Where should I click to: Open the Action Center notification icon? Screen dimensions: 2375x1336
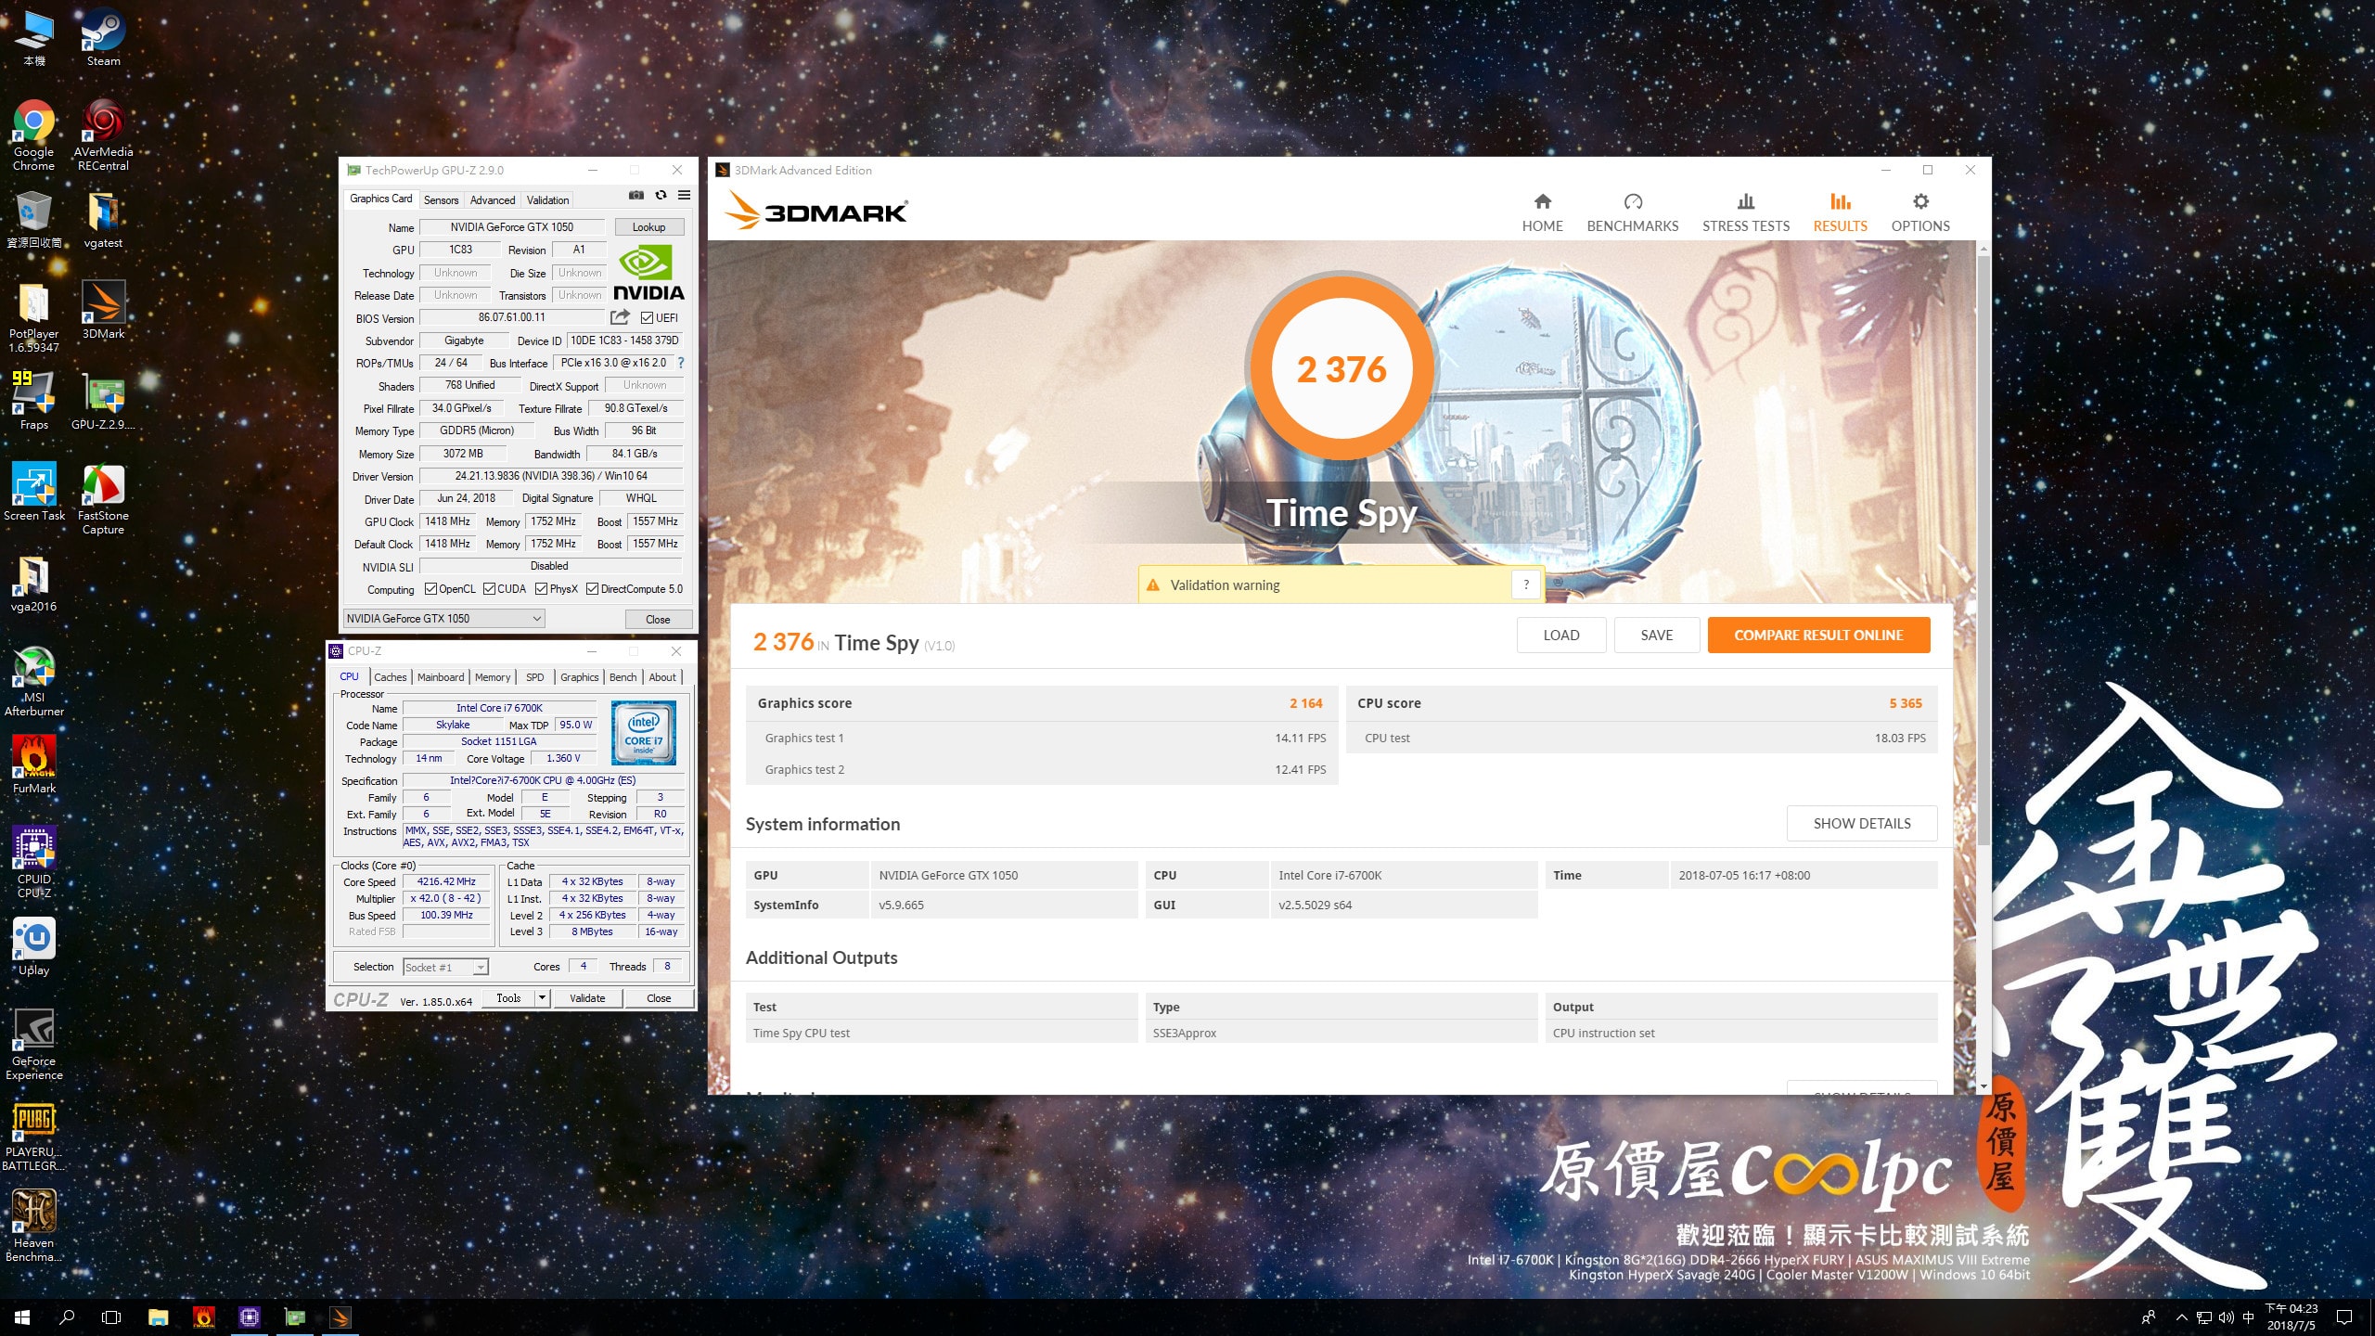tap(2344, 1317)
